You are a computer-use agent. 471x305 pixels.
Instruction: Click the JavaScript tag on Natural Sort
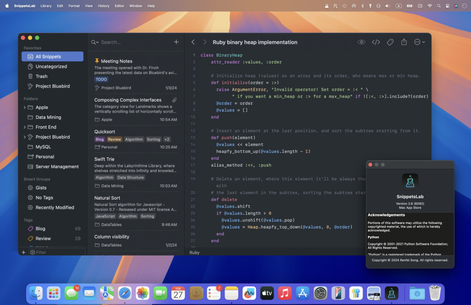(x=105, y=216)
